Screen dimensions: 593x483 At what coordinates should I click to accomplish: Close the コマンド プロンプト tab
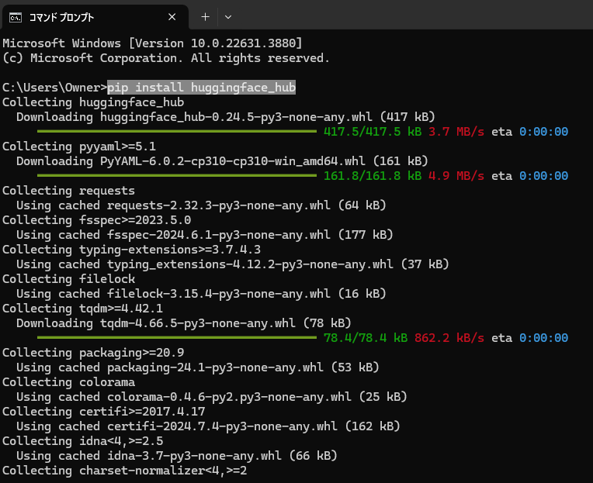pos(172,17)
